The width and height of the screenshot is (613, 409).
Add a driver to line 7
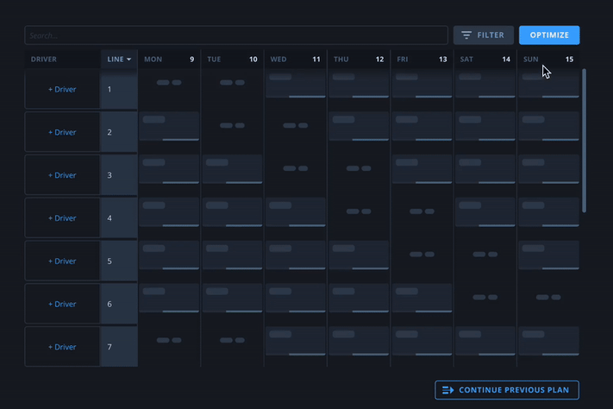[x=62, y=347]
